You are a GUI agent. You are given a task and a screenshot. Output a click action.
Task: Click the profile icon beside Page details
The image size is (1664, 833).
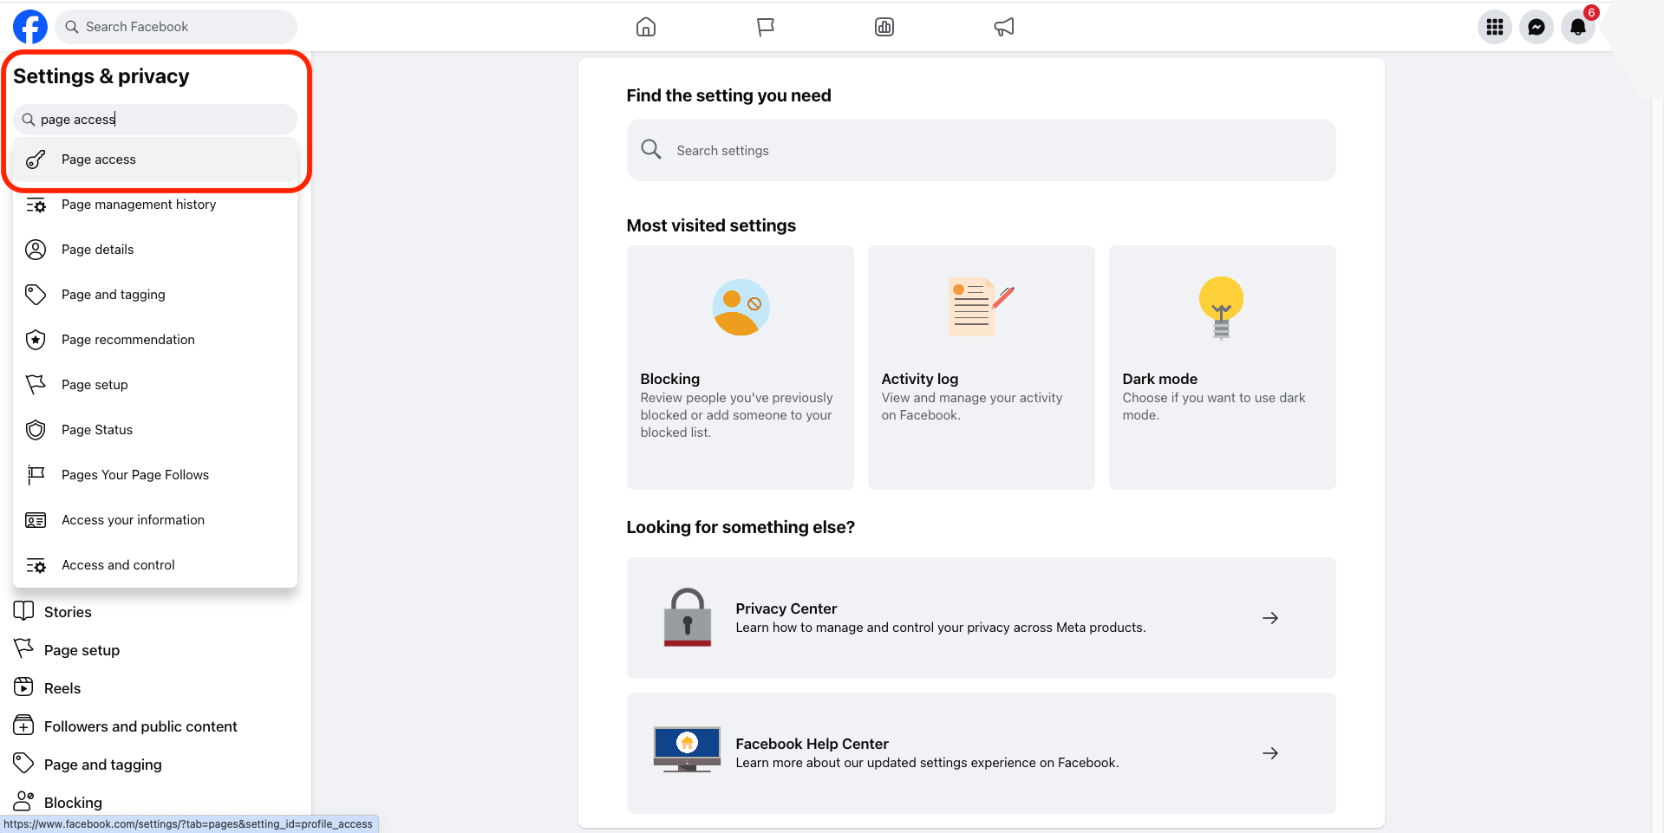point(36,250)
